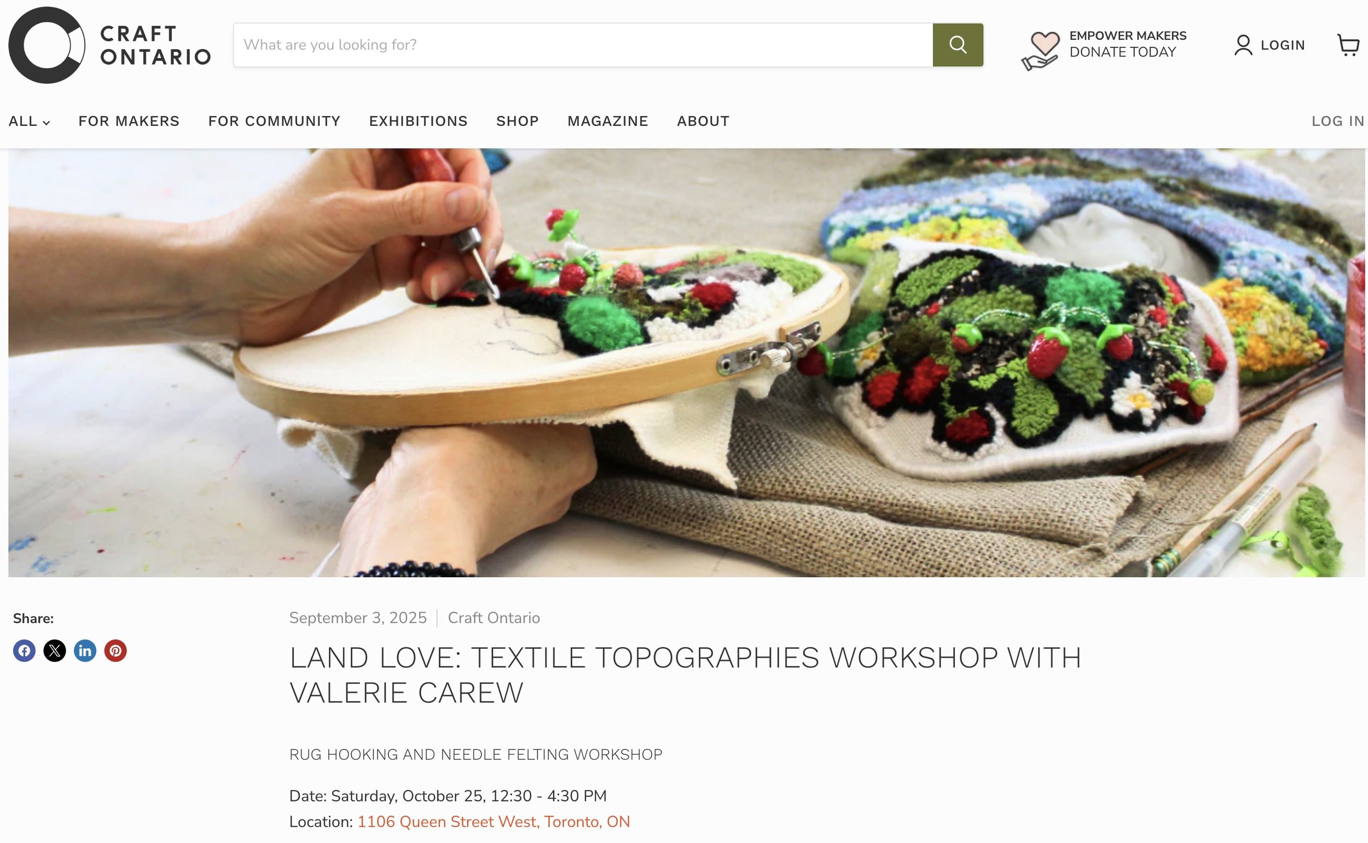Image resolution: width=1368 pixels, height=843 pixels.
Task: Open the For Makers menu item
Action: (129, 121)
